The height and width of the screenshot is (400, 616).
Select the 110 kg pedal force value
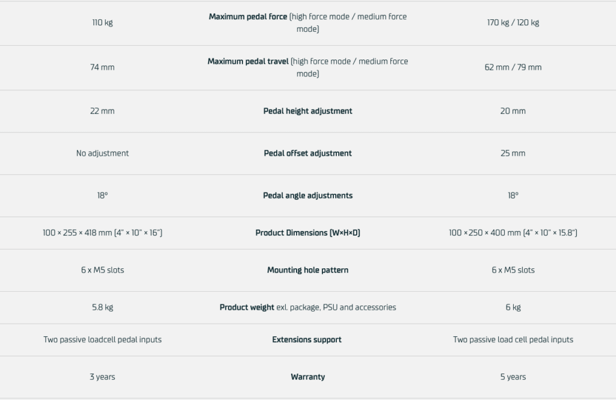102,23
